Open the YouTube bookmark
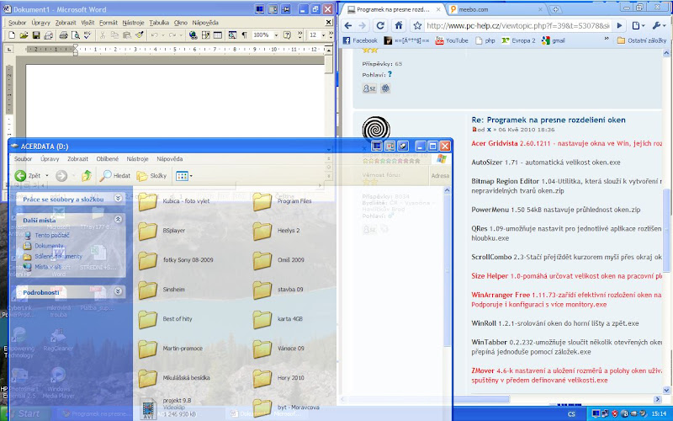This screenshot has width=673, height=421. click(452, 40)
